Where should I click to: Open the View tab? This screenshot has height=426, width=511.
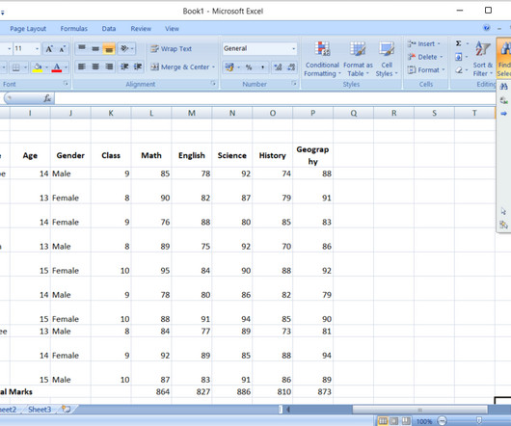click(172, 29)
